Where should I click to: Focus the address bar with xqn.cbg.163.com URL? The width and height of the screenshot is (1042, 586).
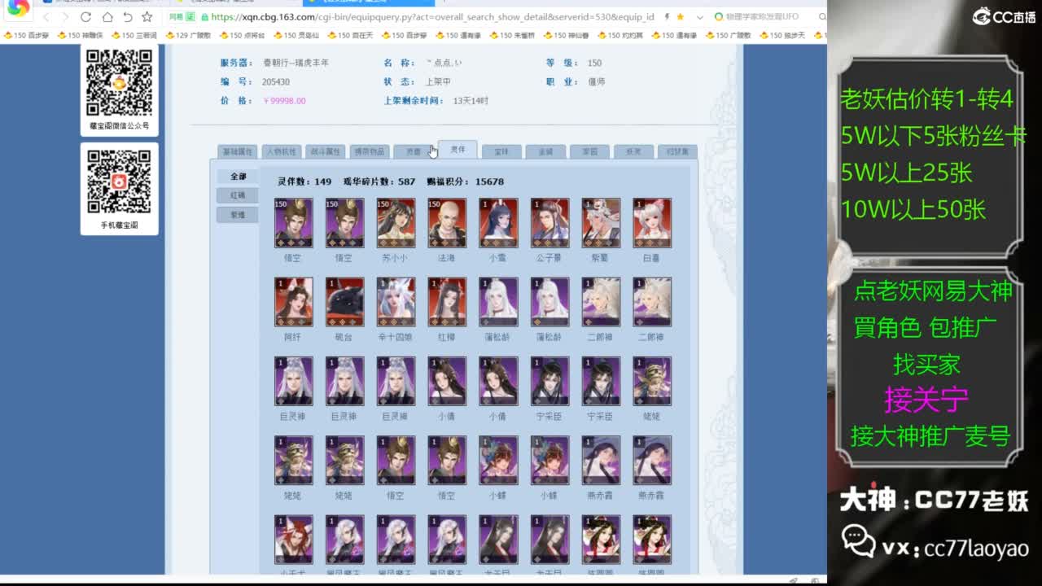[431, 17]
